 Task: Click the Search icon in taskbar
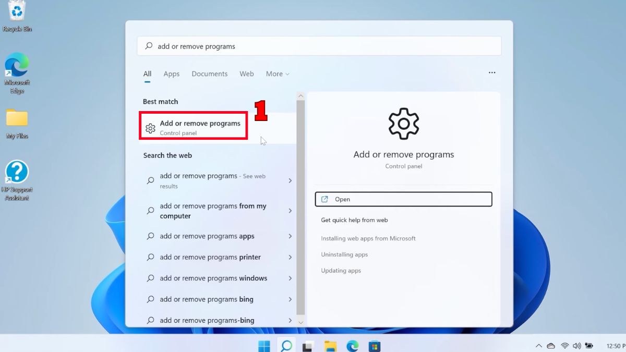(x=286, y=345)
